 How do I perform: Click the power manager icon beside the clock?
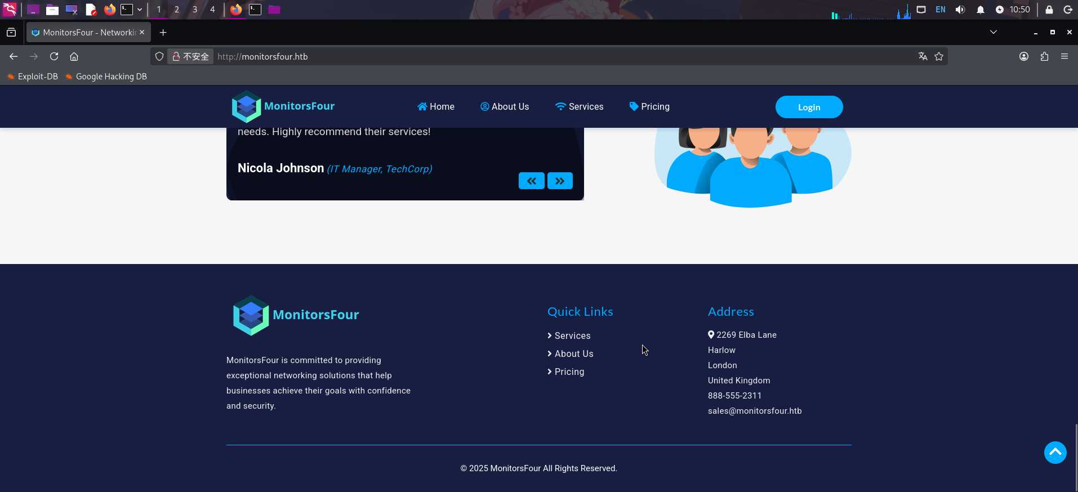click(x=1000, y=10)
